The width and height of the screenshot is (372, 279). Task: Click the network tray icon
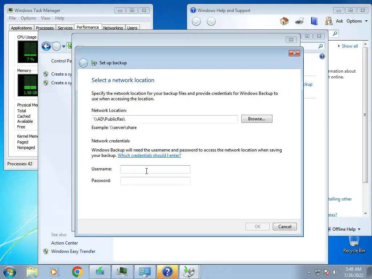318,272
